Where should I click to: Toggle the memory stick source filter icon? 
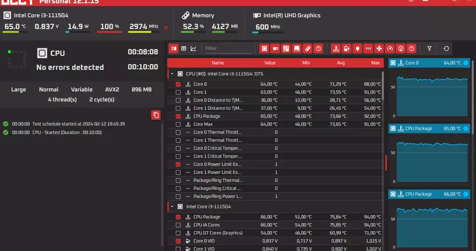pyautogui.click(x=308, y=48)
